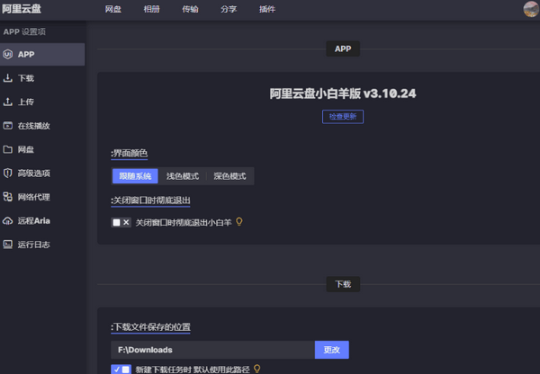The height and width of the screenshot is (374, 540).
Task: Click the 下载 section divider label
Action: click(343, 284)
